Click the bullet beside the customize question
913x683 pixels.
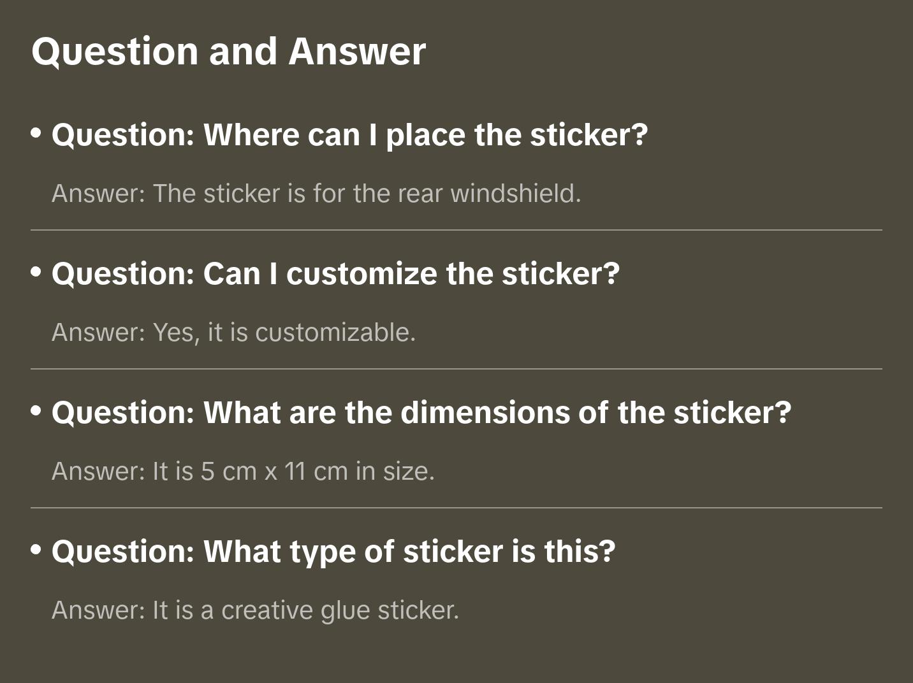36,272
